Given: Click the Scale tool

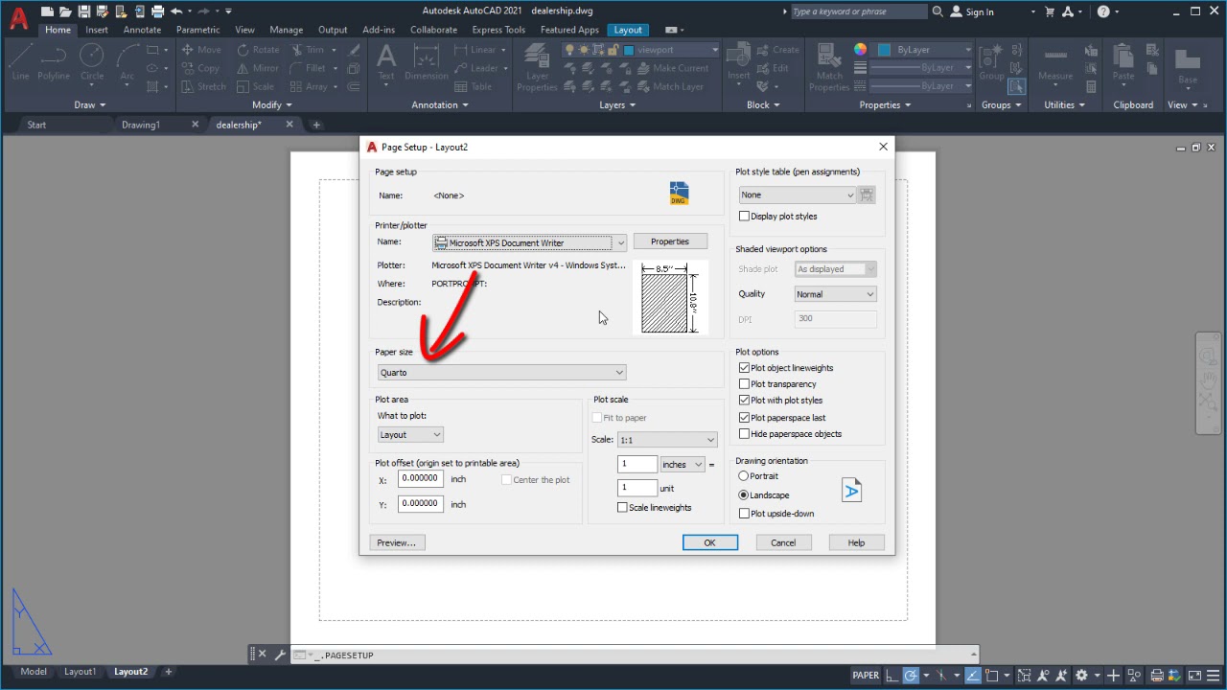Looking at the screenshot, I should 255,86.
